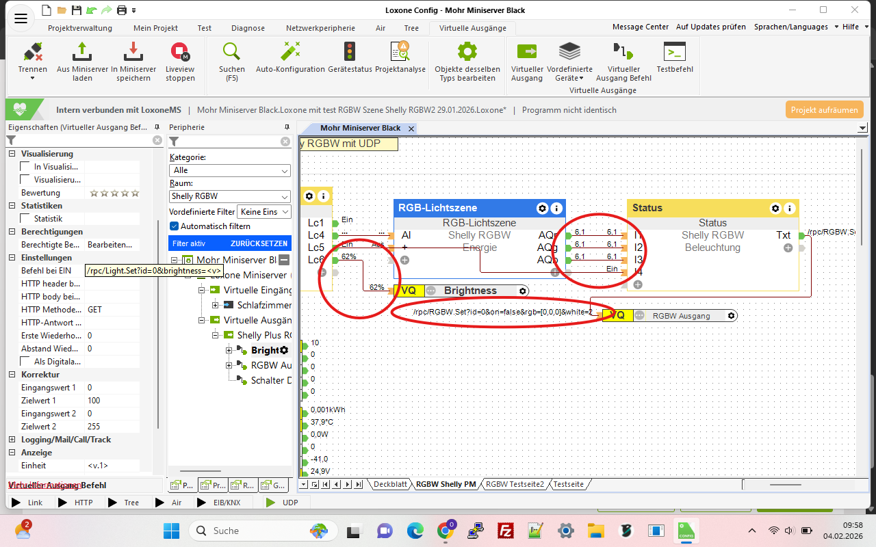
Task: Collapse the Visualisierung property group
Action: (x=12, y=154)
